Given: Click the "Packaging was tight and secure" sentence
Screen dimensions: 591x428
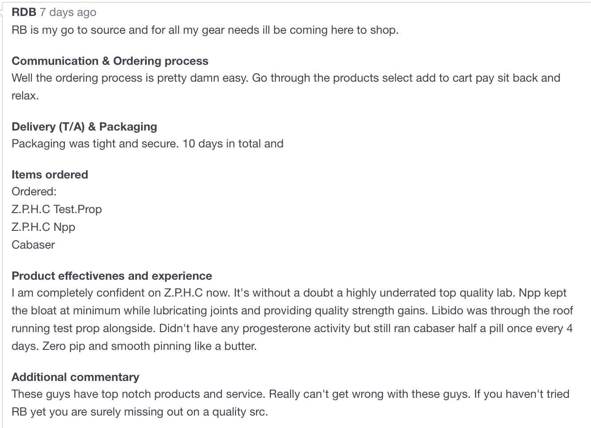Looking at the screenshot, I should click(95, 143).
